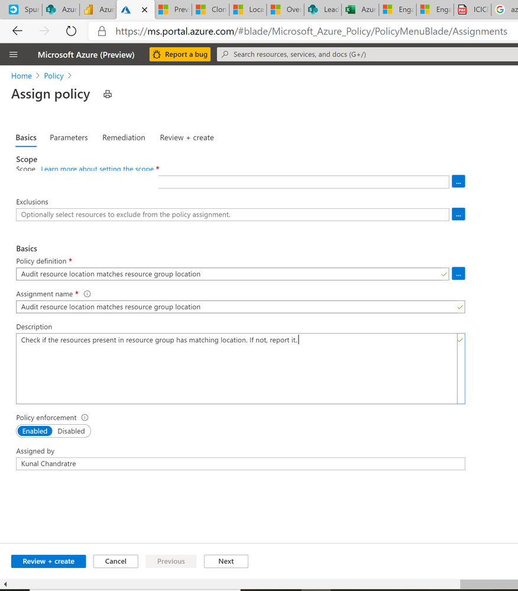The image size is (518, 591).
Task: Switch to the Google browser tab
Action: coord(506,9)
